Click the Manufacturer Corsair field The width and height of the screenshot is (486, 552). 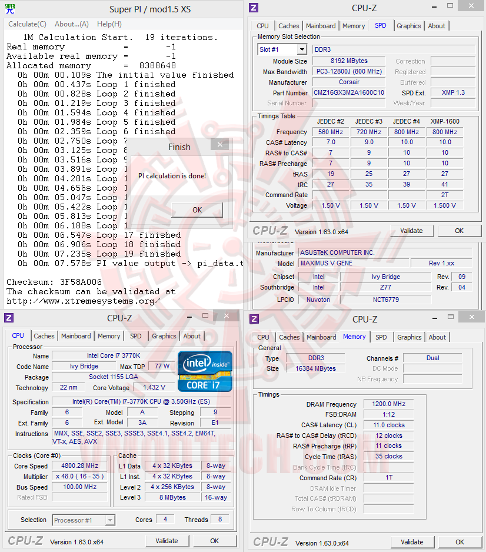pos(349,82)
